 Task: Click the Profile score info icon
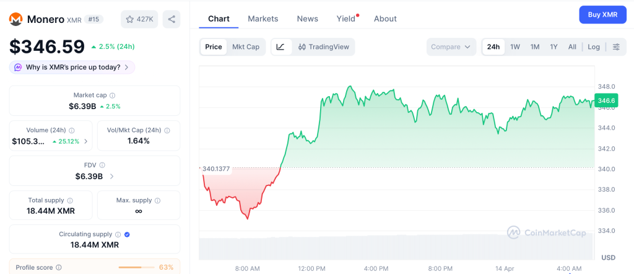click(x=59, y=267)
